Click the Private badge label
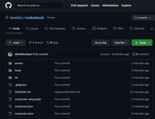 [x=51, y=18]
